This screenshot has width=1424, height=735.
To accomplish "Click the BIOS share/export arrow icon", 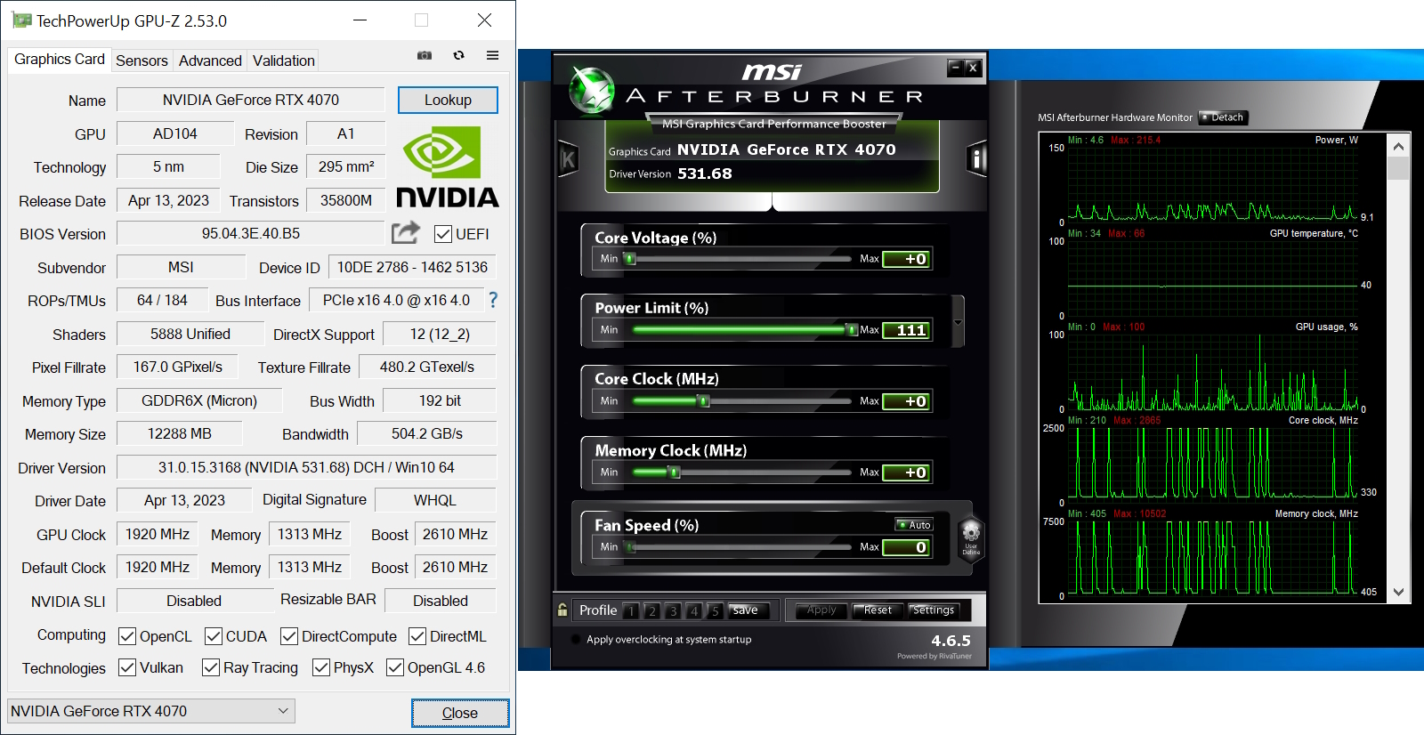I will pyautogui.click(x=405, y=233).
